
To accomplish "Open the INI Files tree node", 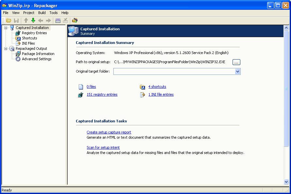I will [x=28, y=43].
